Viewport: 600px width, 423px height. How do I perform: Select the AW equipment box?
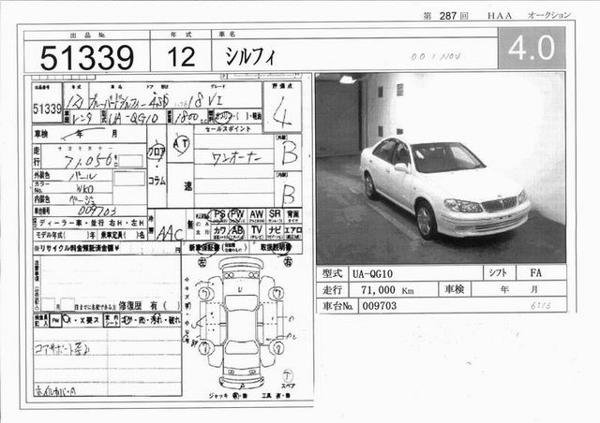[256, 215]
